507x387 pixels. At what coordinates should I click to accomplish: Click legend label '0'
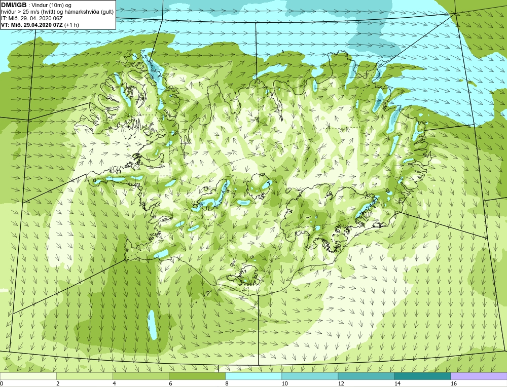click(2, 383)
